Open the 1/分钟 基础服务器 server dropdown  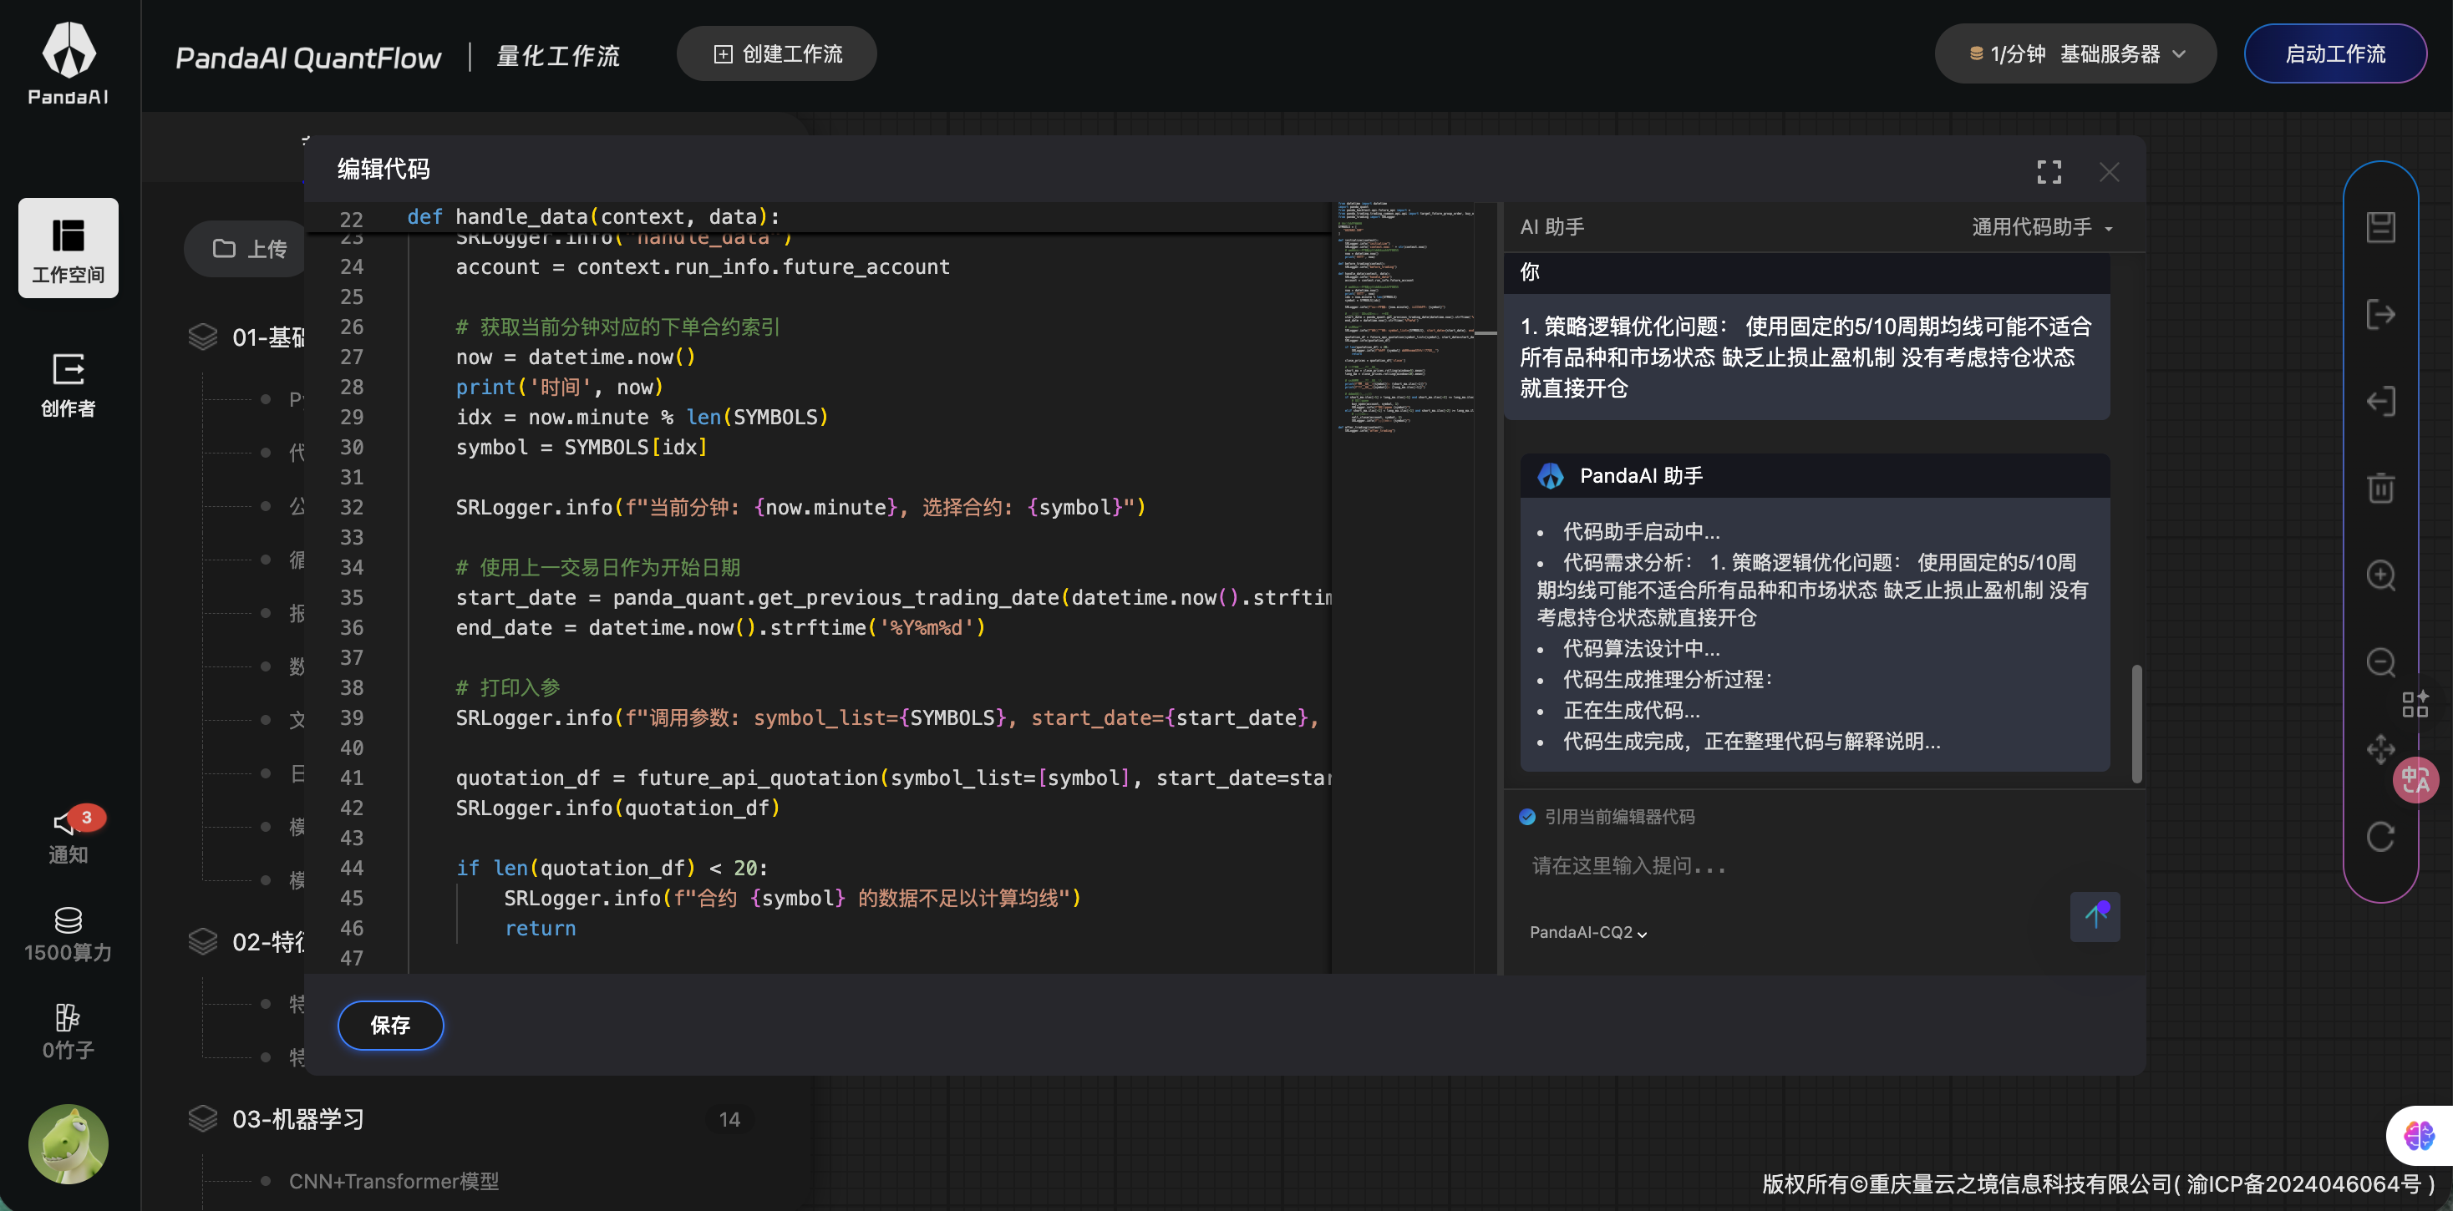point(2076,54)
